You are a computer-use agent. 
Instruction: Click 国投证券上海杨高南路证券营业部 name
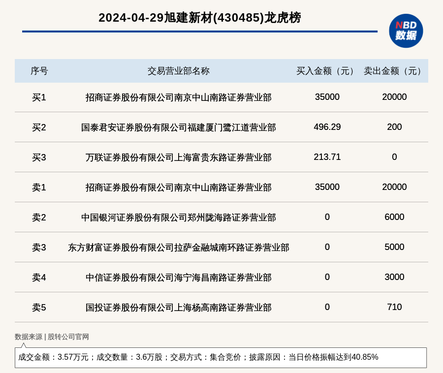(x=179, y=308)
